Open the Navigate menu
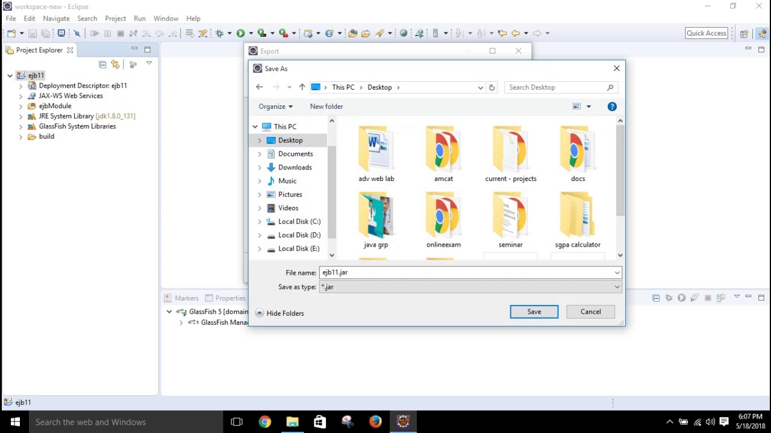 pos(56,19)
